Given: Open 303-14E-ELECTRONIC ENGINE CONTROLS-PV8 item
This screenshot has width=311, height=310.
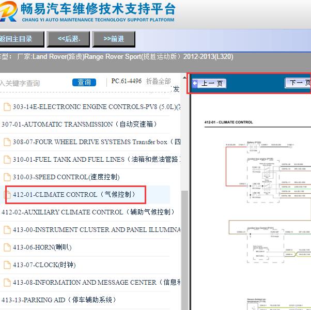Looking at the screenshot, I should pos(97,107).
